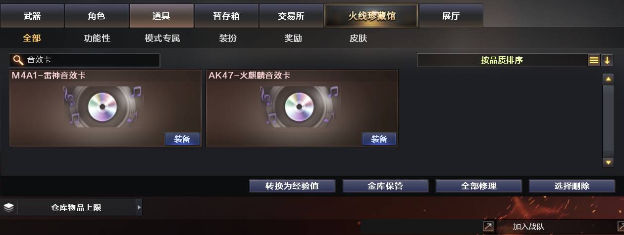Click the list view icon beside sort
This screenshot has height=235, width=624.
point(594,60)
